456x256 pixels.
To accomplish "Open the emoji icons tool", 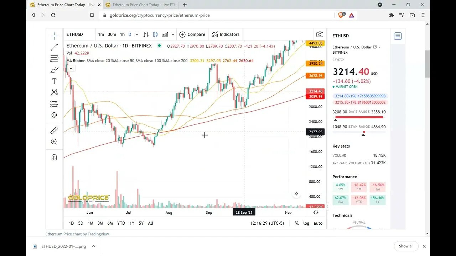I will coord(54,115).
